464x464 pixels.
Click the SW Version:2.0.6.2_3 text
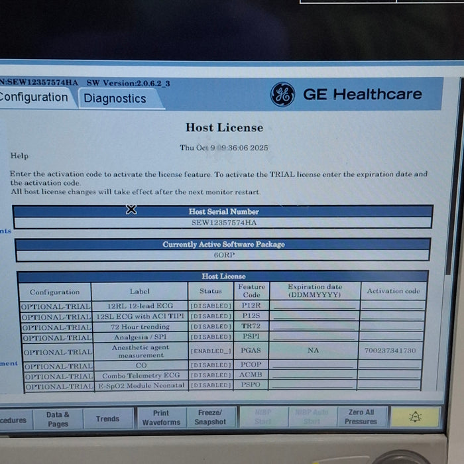click(128, 83)
